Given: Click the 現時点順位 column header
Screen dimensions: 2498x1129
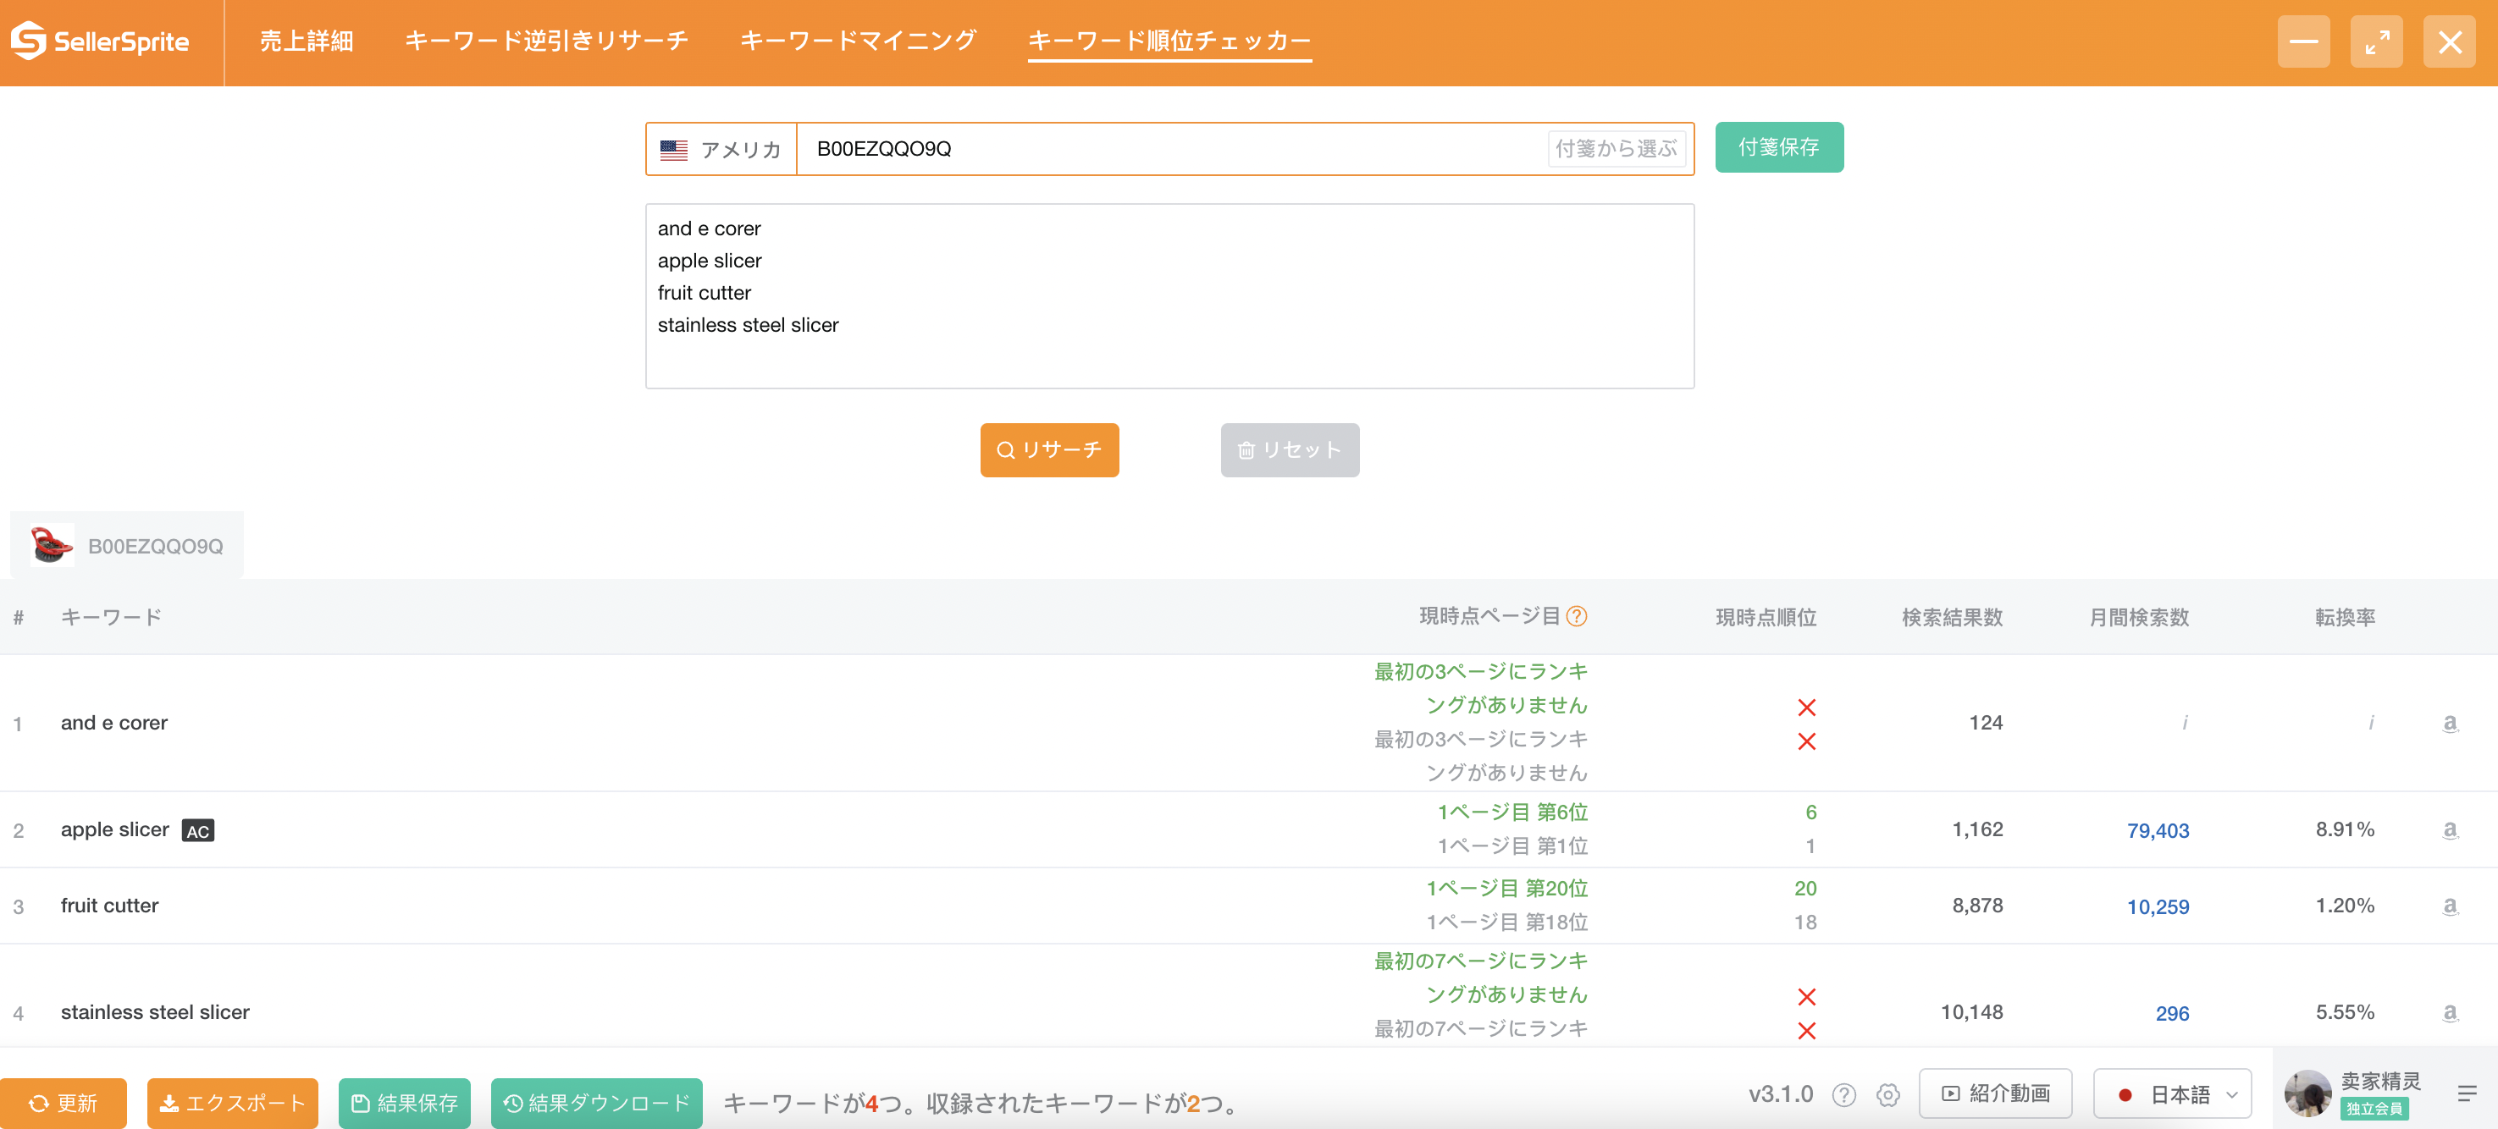Looking at the screenshot, I should [1766, 617].
